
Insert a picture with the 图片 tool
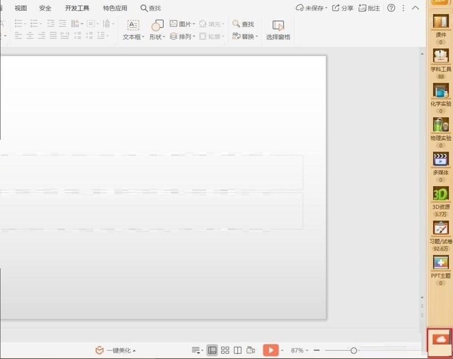point(182,23)
